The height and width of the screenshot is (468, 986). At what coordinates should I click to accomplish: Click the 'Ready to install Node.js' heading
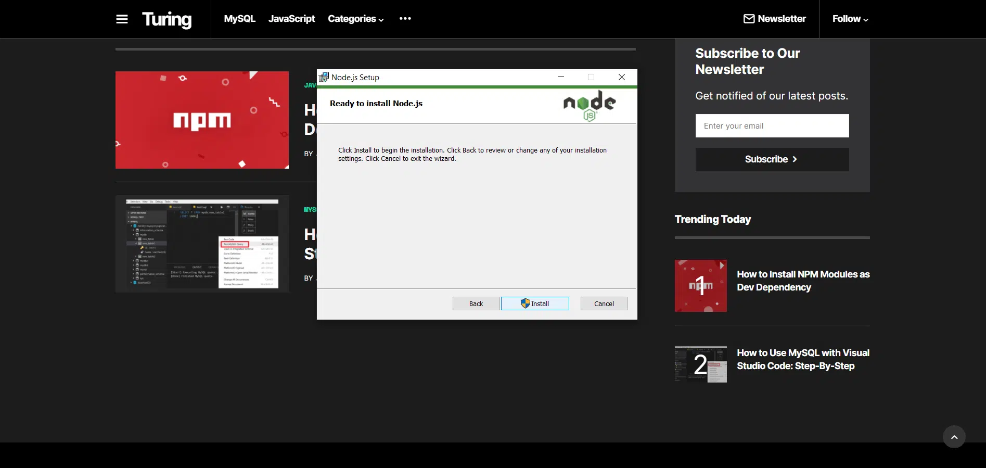(376, 104)
